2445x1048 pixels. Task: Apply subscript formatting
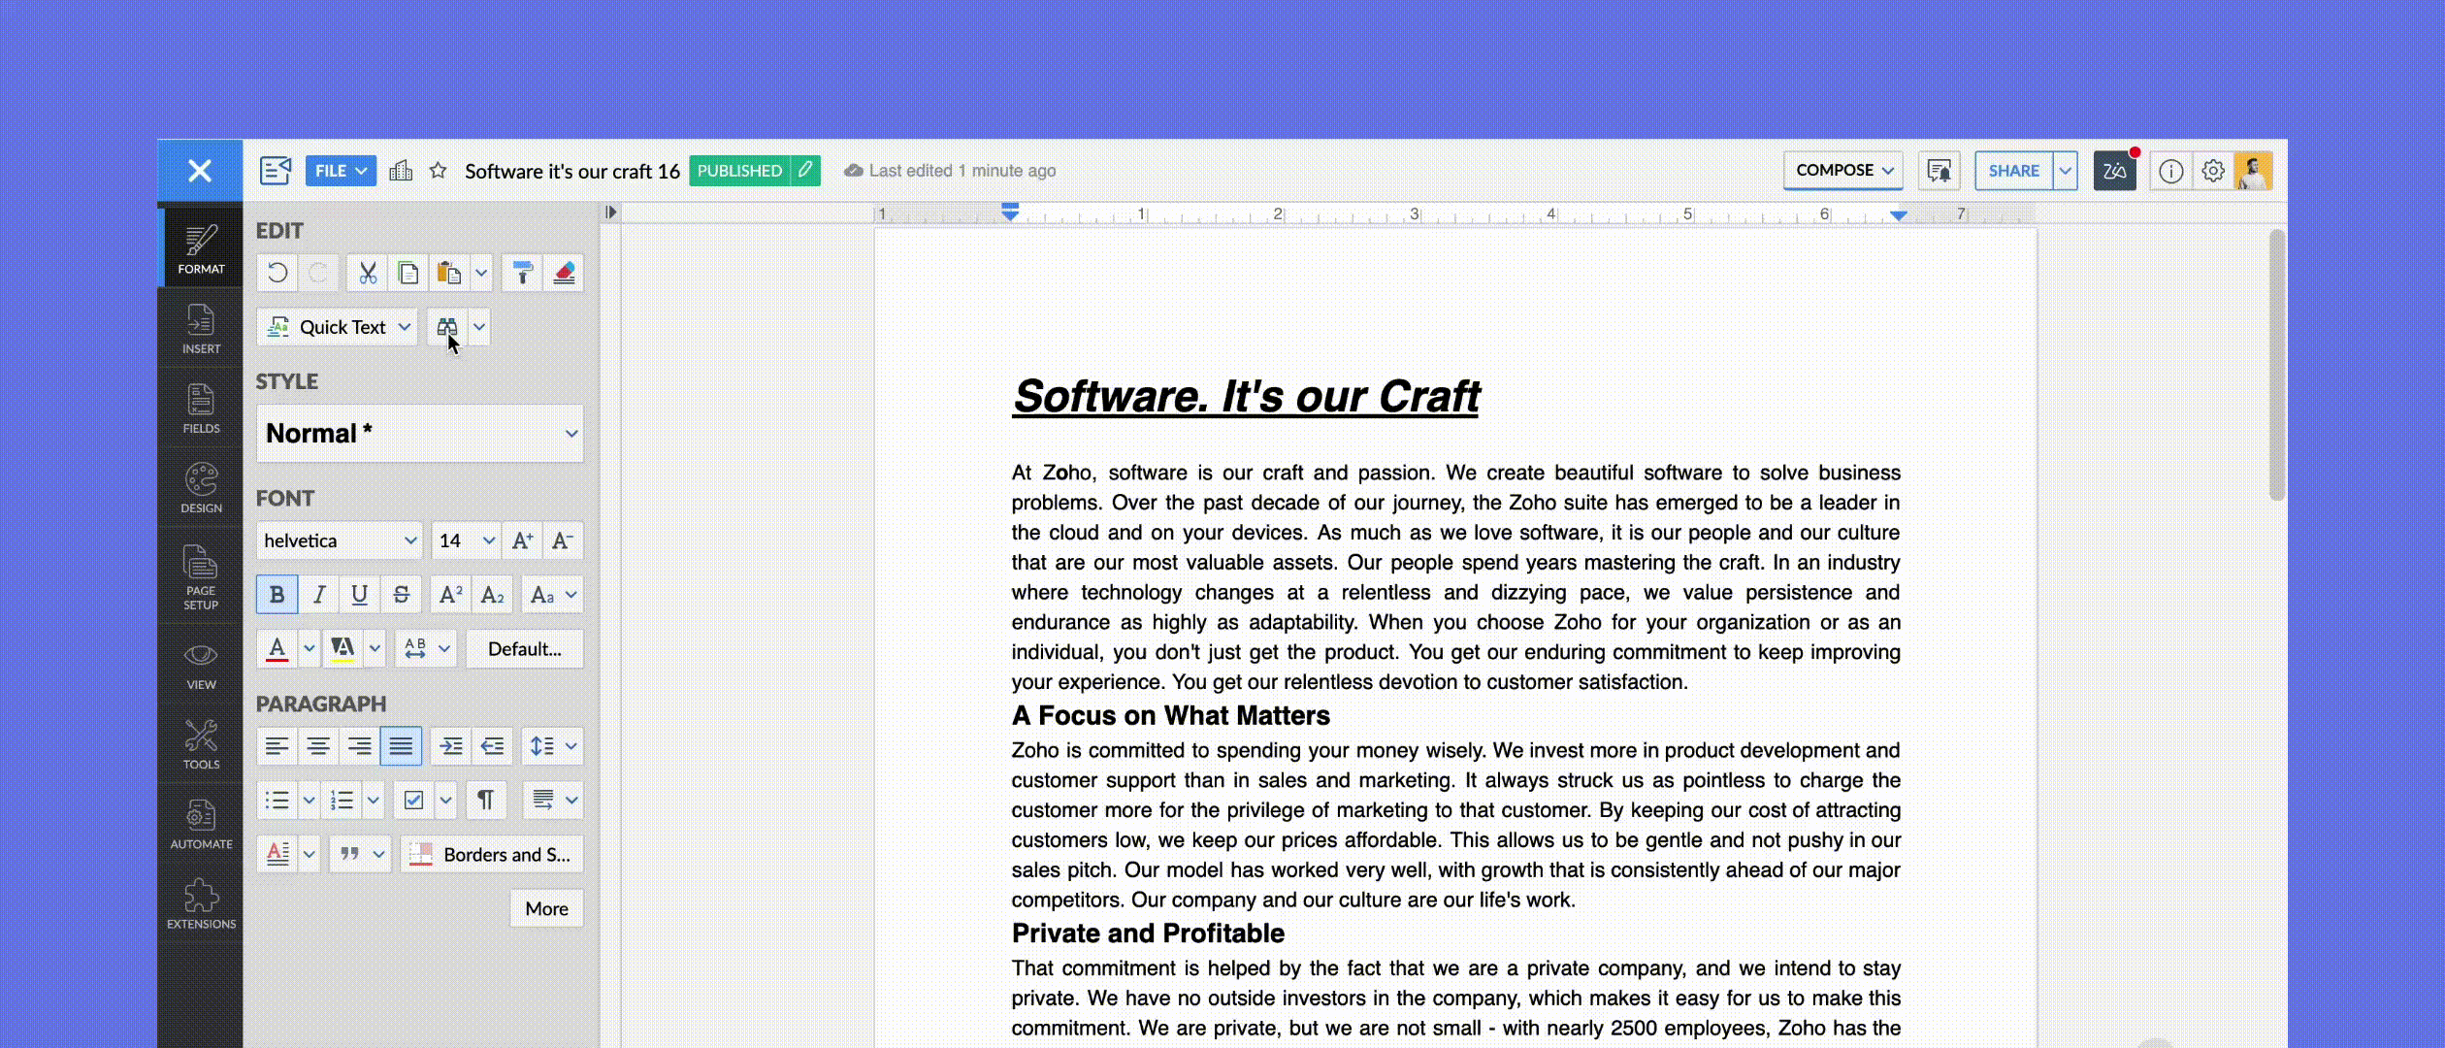click(x=493, y=595)
